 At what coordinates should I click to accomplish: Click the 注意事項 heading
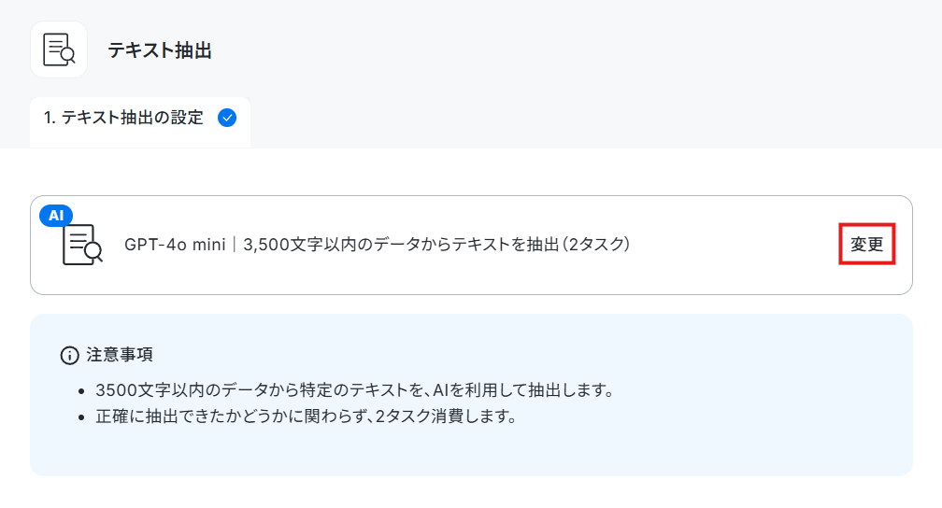(120, 355)
